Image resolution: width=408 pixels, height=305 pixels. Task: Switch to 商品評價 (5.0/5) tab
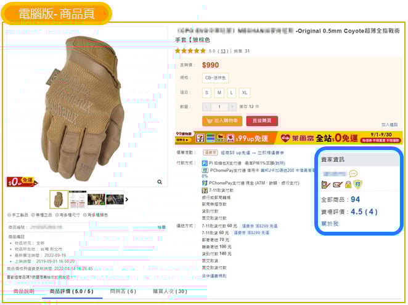(71, 291)
